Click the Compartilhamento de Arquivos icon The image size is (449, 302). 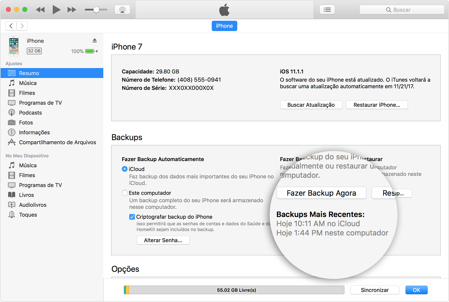tap(12, 142)
